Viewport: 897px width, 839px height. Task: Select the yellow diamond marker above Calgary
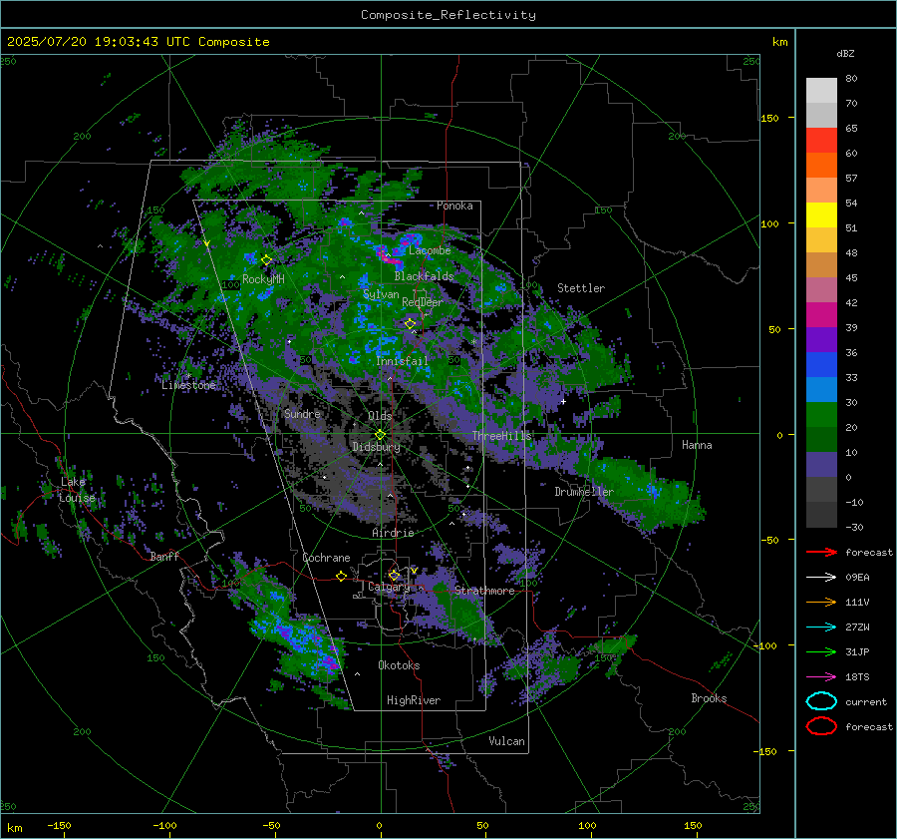point(394,575)
